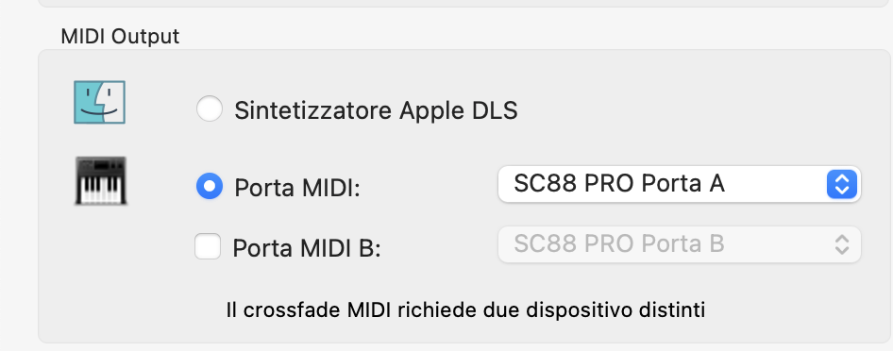Select the Sintetizzatore Apple DLS radio button
The height and width of the screenshot is (351, 893).
click(x=209, y=109)
